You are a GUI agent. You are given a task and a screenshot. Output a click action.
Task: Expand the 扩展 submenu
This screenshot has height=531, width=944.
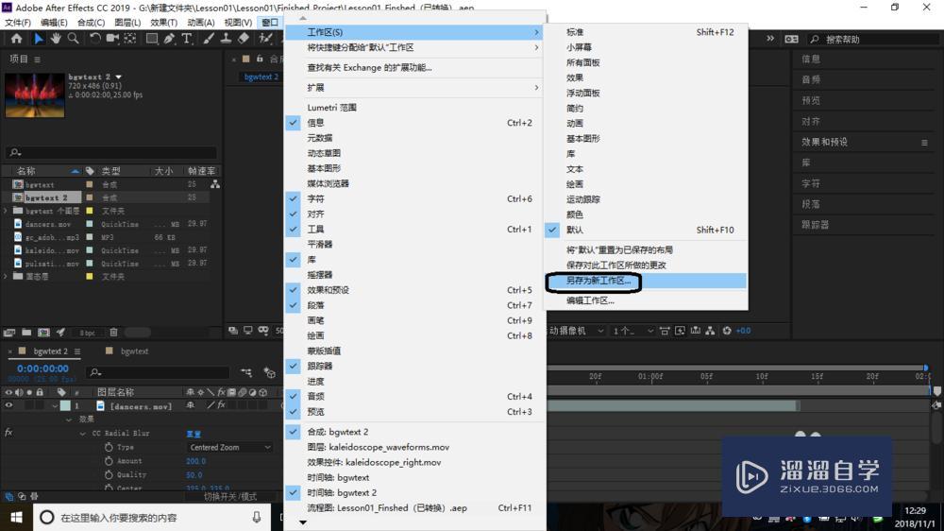tap(415, 87)
